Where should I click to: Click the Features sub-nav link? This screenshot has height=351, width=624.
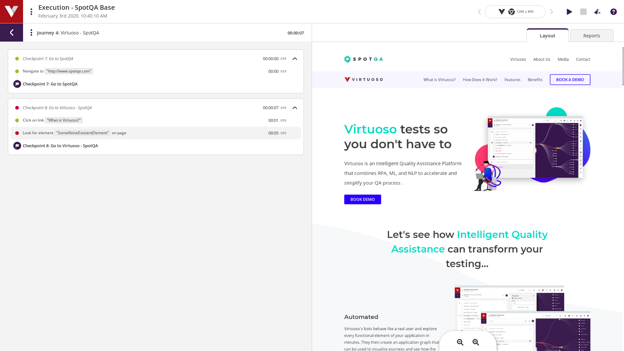[x=512, y=80]
